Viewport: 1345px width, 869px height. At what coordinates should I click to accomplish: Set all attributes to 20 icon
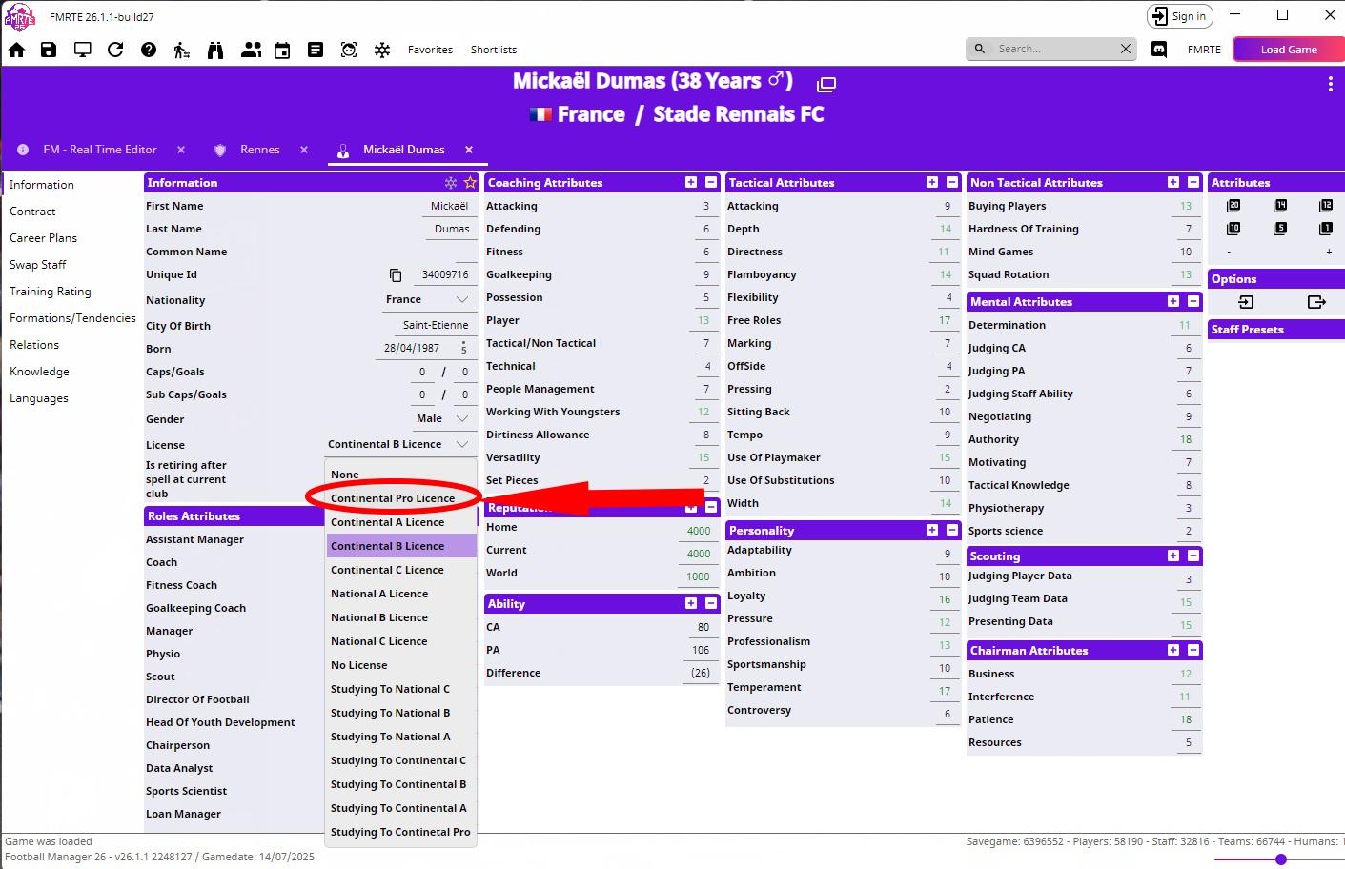coord(1233,206)
